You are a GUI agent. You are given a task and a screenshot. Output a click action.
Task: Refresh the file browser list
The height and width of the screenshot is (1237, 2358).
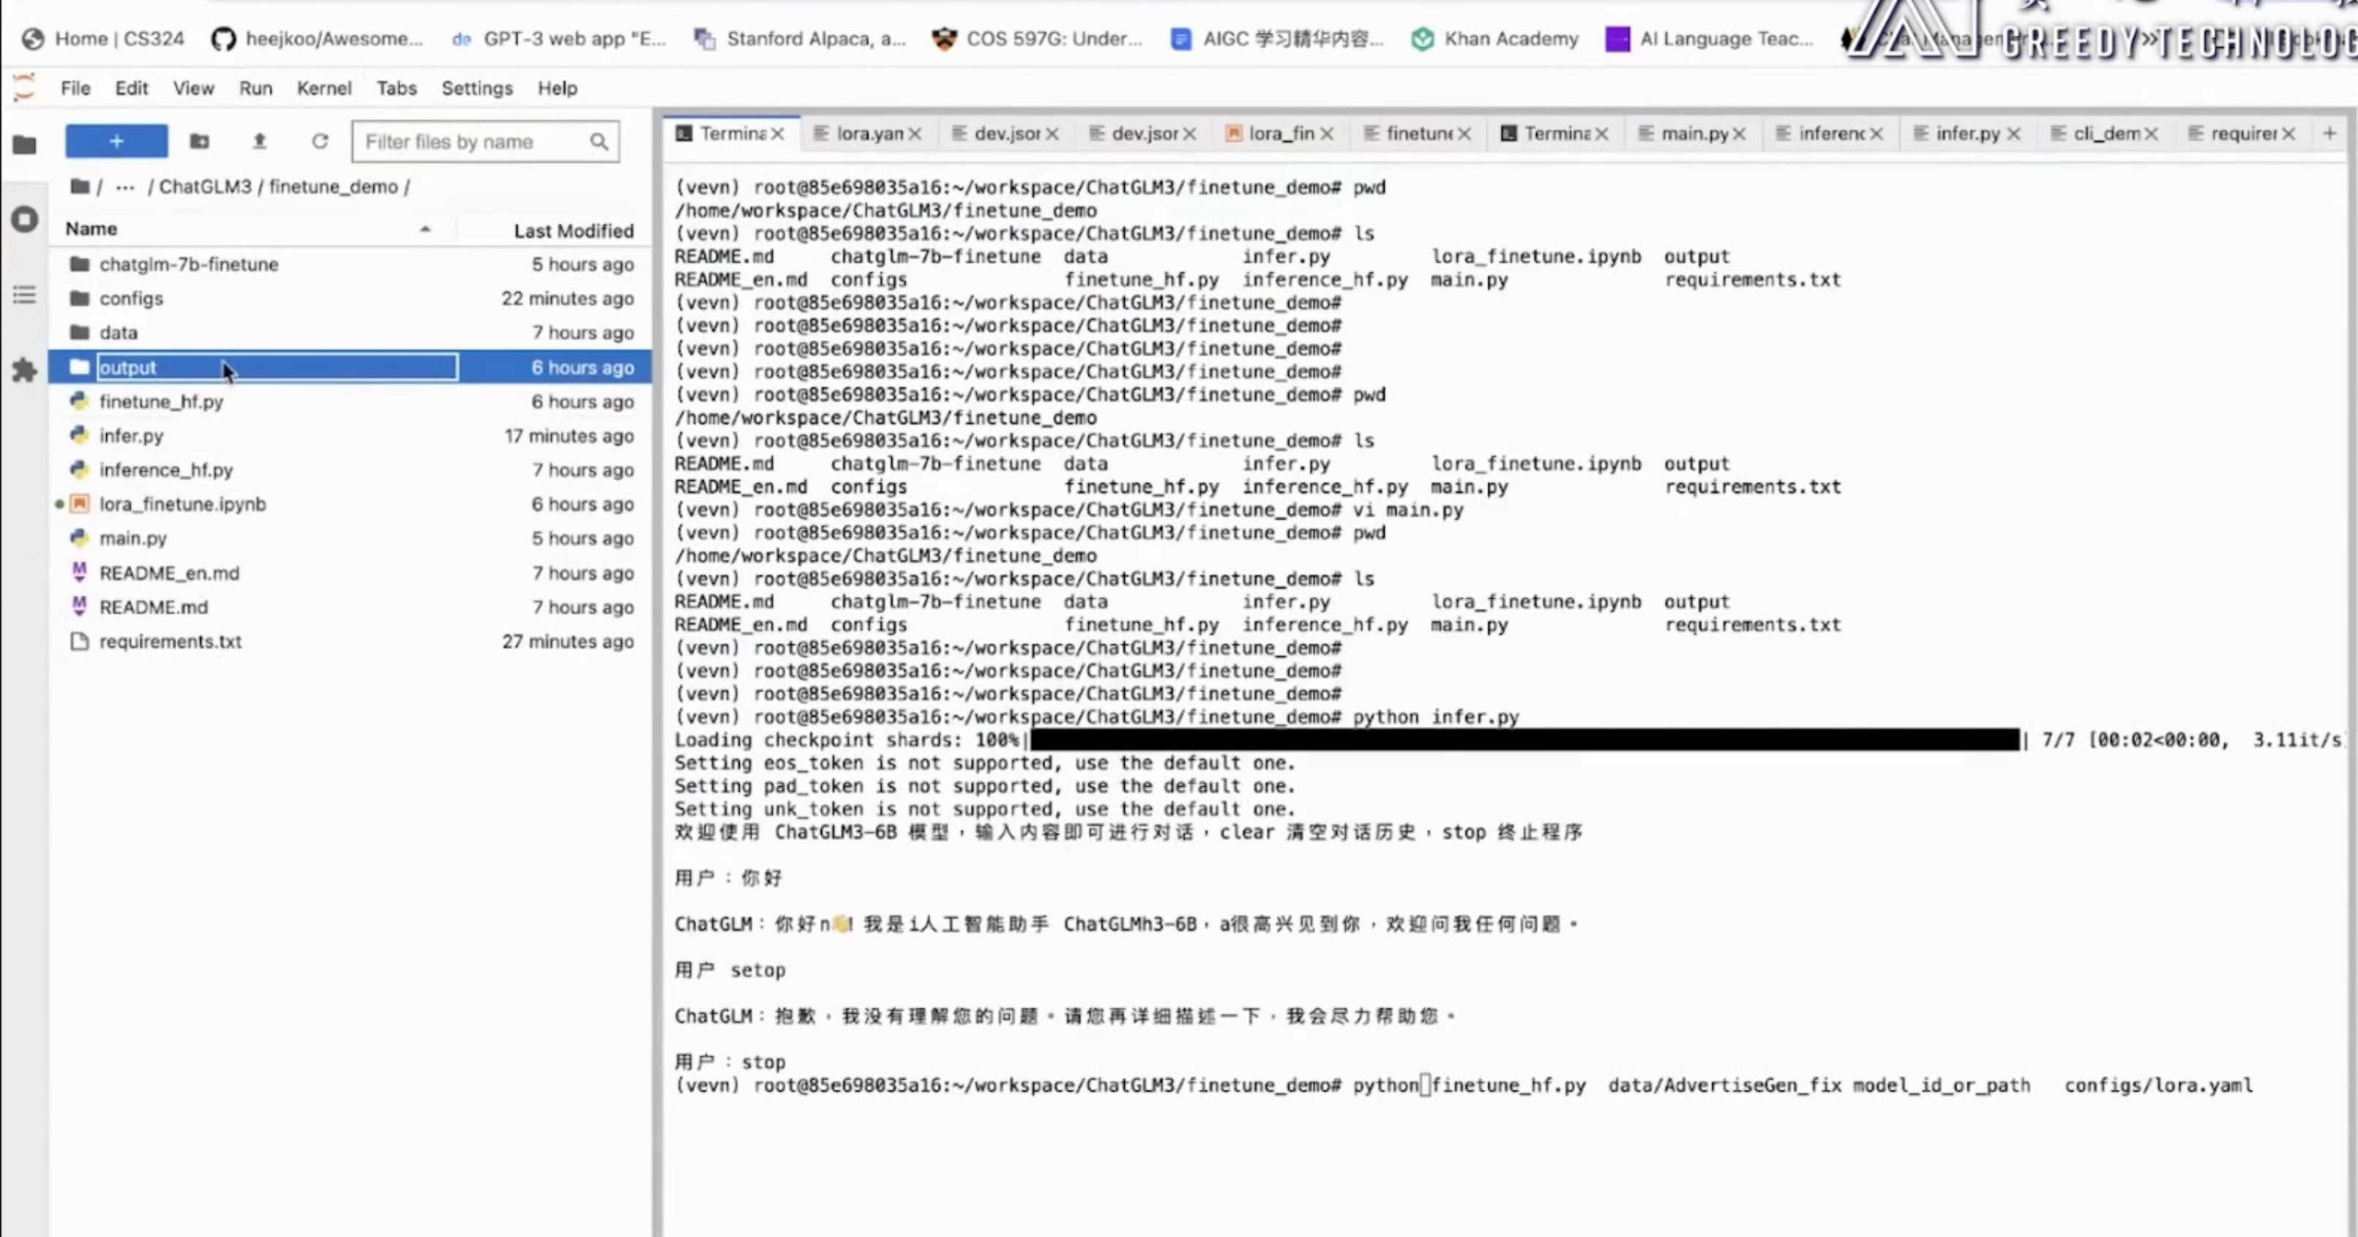[x=320, y=141]
